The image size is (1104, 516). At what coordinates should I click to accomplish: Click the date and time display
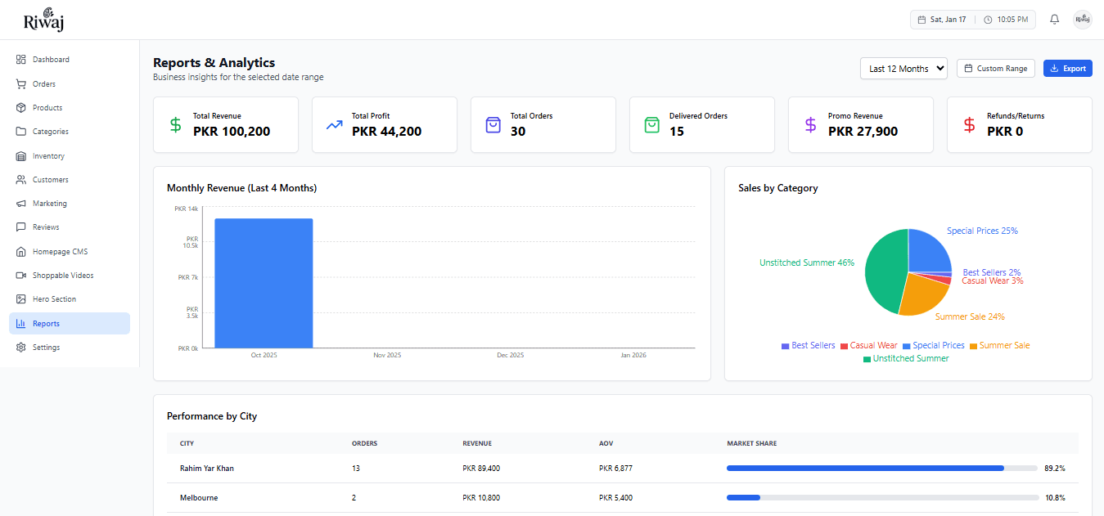(x=972, y=20)
